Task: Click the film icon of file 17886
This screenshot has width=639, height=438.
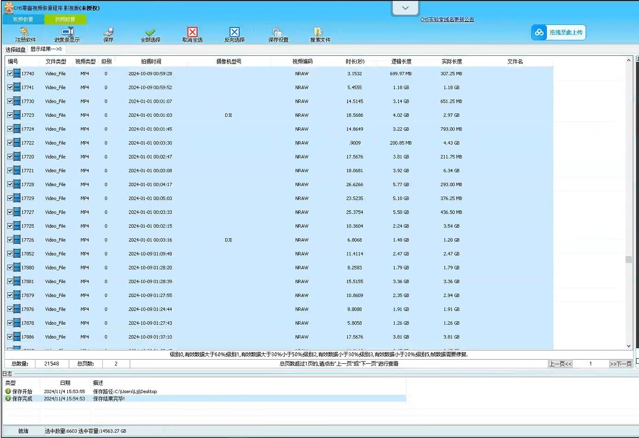Action: point(17,337)
